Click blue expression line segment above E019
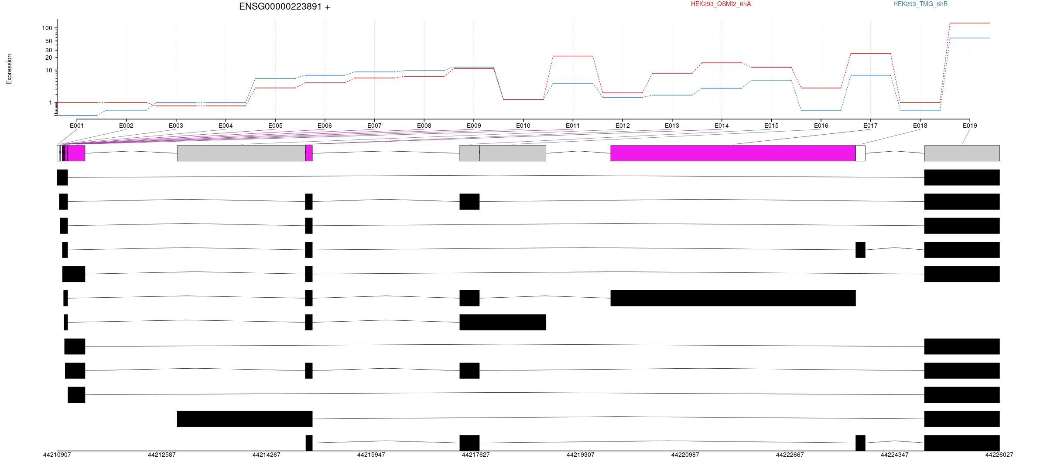Viewport: 1047px width, 462px height. (x=970, y=38)
